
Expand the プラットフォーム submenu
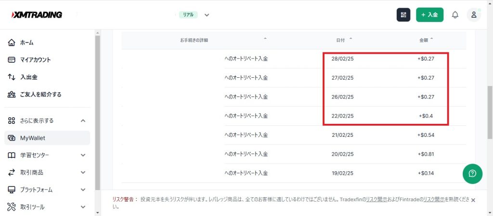click(x=83, y=190)
